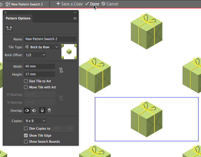Click the Name input field
This screenshot has height=157, width=201.
click(50, 39)
